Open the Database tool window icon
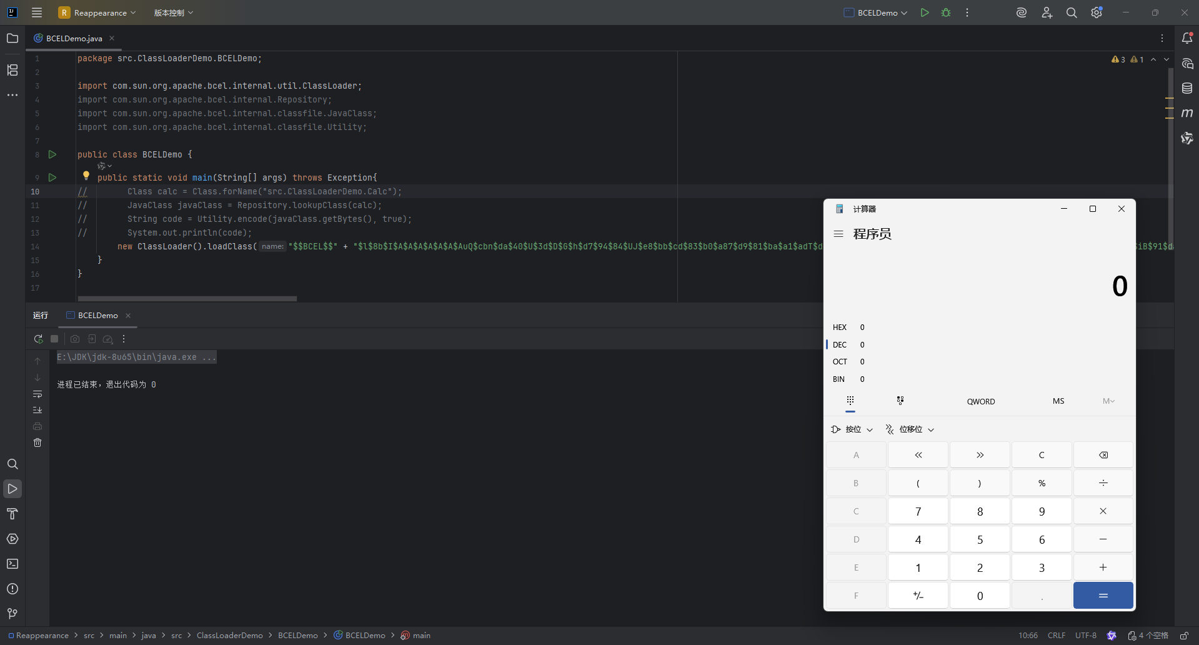Screen dimensions: 1199x645 [1187, 88]
